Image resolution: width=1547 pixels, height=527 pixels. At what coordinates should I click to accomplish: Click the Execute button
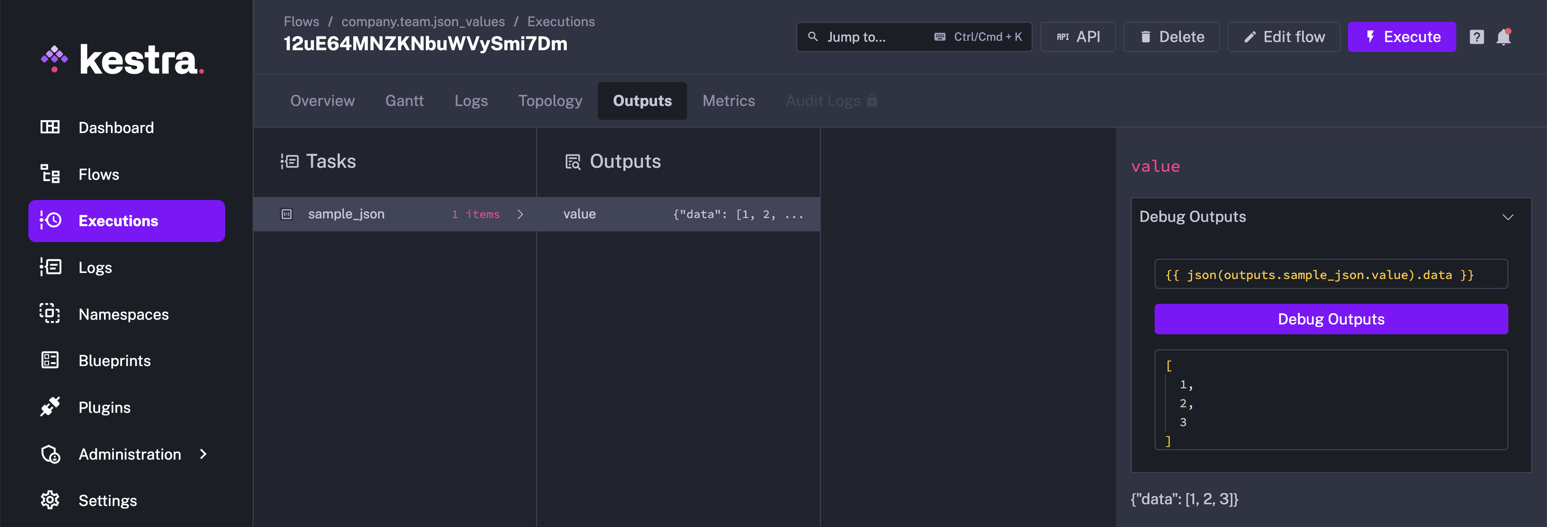click(1402, 36)
